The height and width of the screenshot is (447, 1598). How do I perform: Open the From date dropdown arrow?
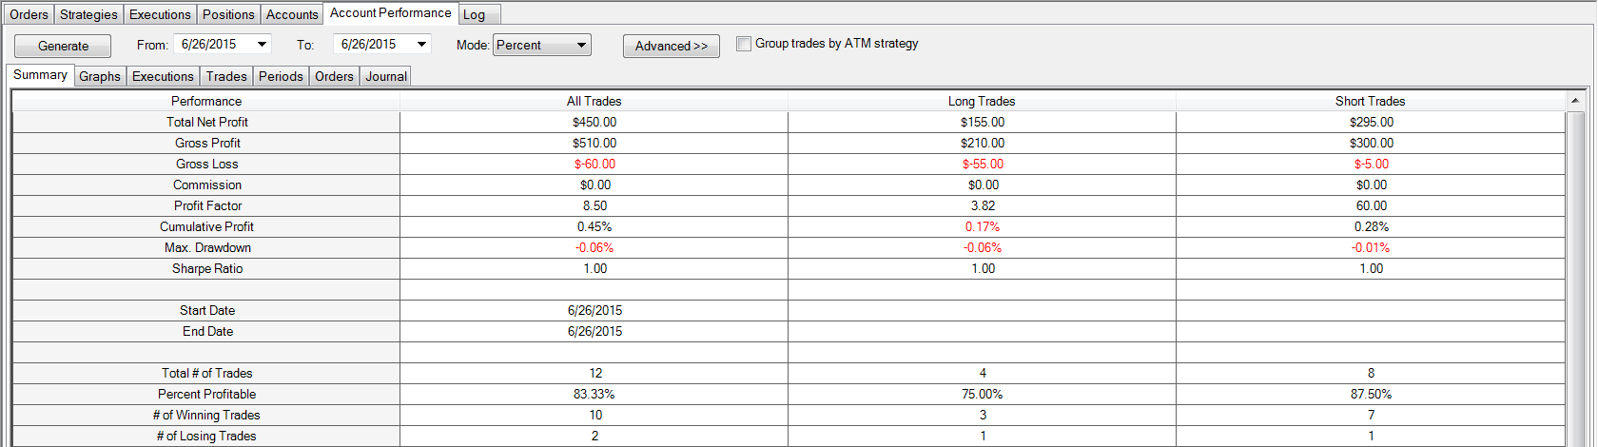(262, 44)
